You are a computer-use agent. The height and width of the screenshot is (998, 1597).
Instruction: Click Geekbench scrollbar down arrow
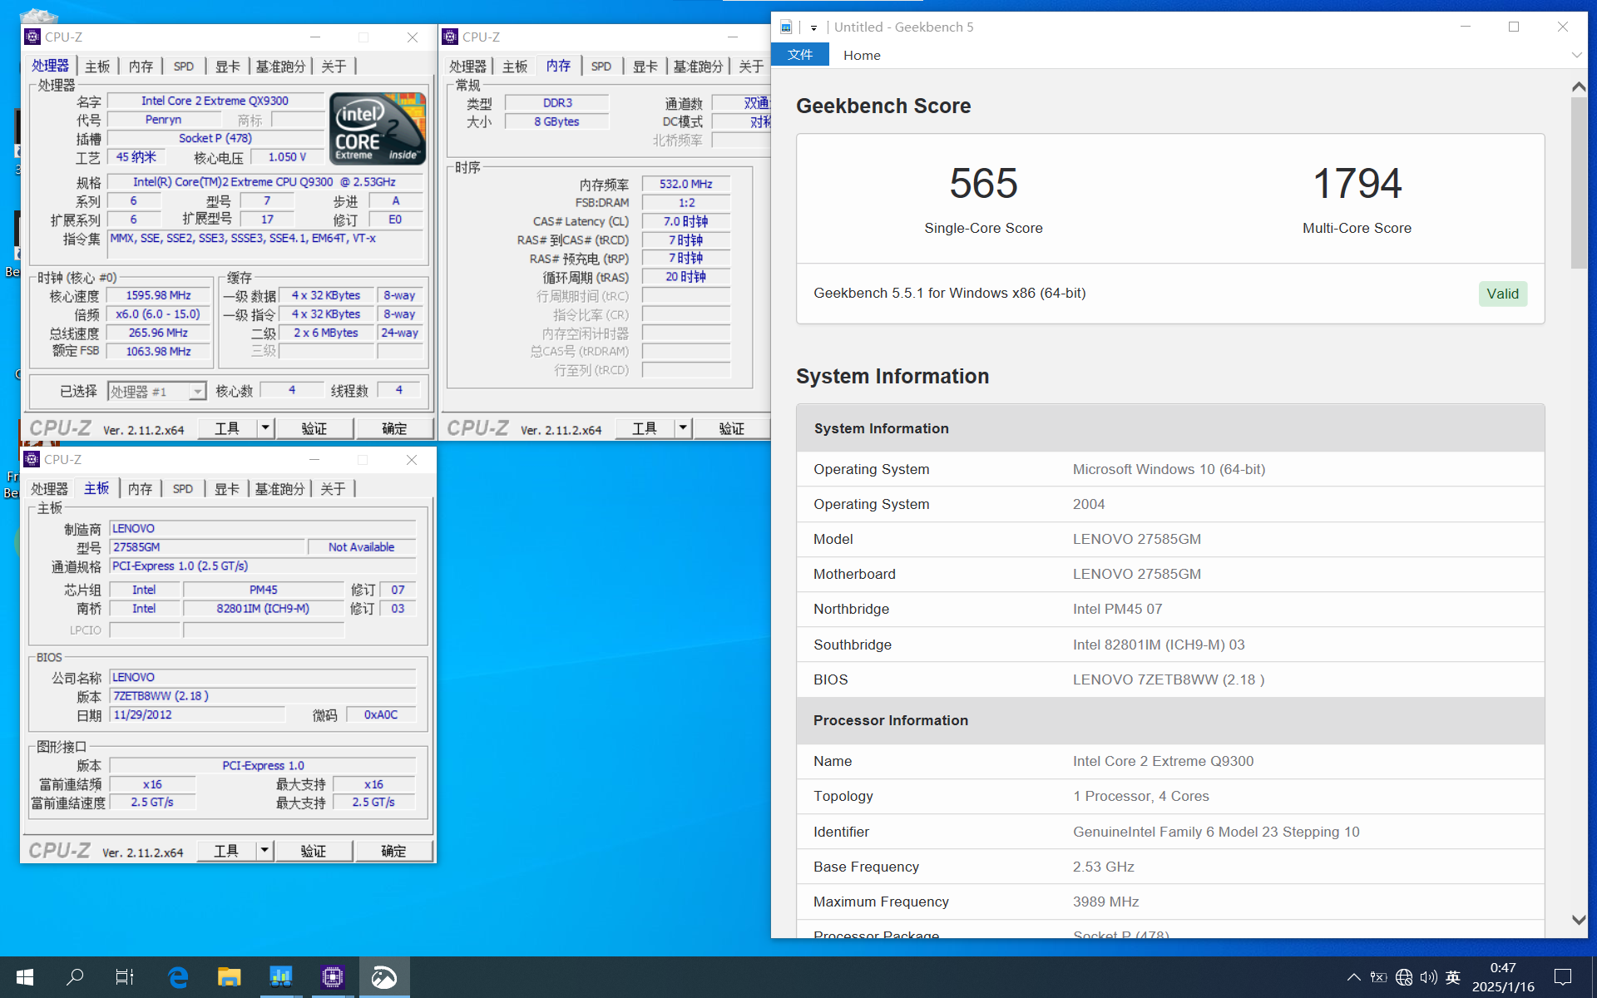pyautogui.click(x=1579, y=920)
